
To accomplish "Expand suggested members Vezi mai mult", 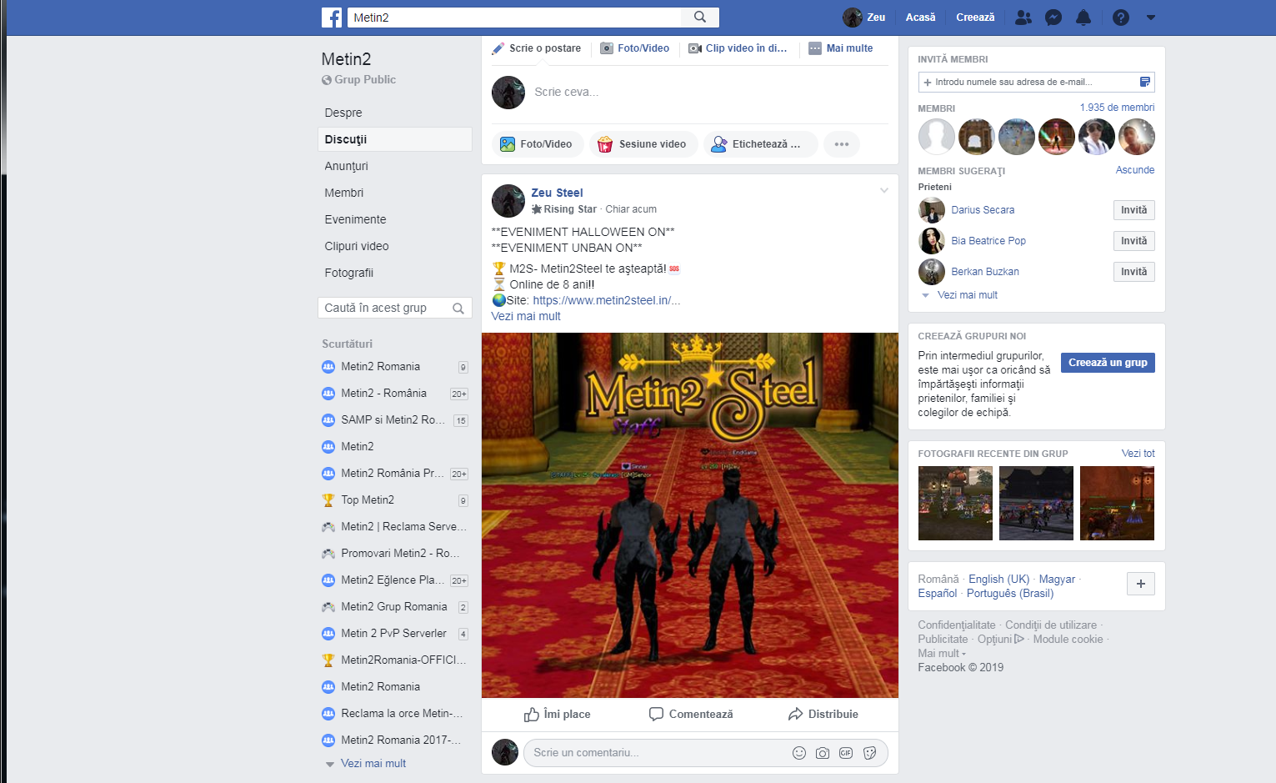I will [968, 295].
